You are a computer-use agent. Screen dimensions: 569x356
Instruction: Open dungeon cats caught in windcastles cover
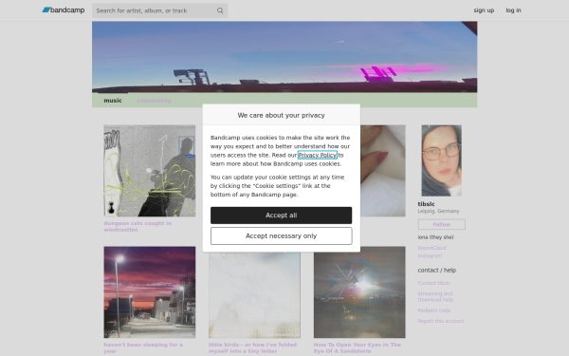(150, 171)
